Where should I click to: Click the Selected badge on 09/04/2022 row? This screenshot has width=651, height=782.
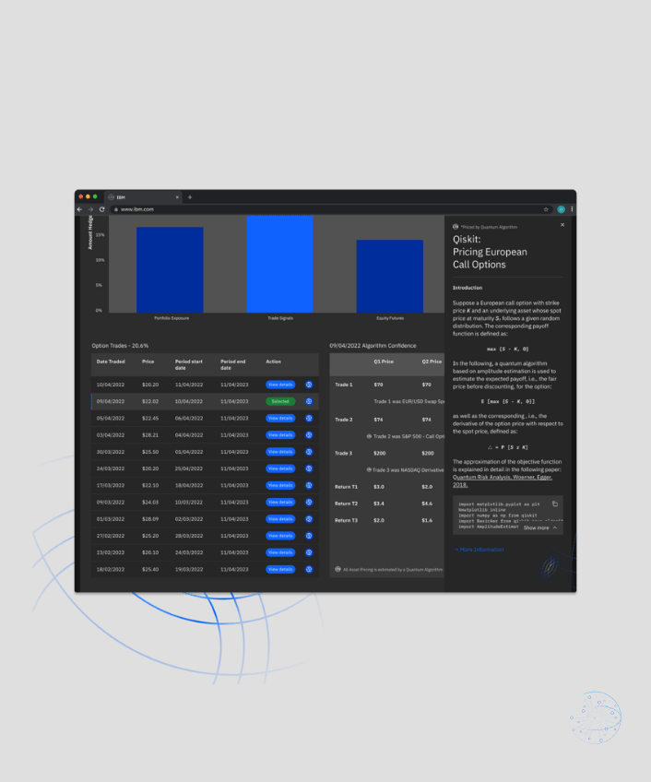280,401
